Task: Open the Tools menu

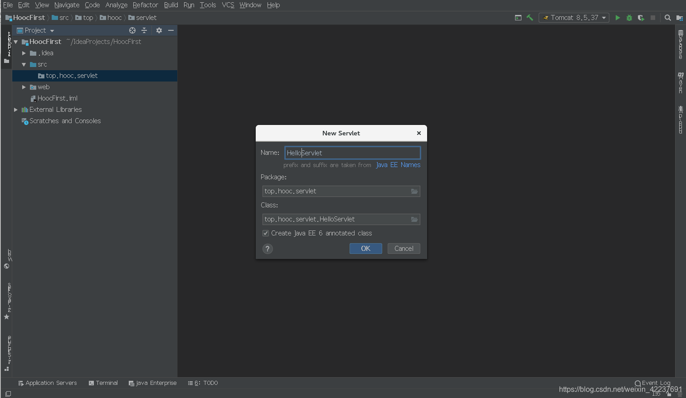Action: point(208,5)
